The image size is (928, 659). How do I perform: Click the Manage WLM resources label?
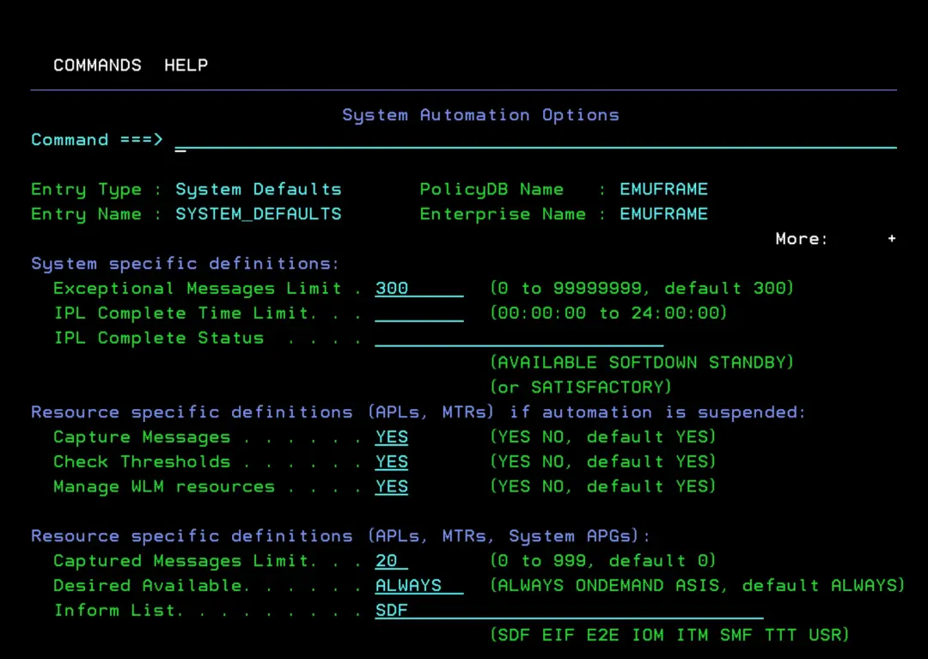point(164,487)
